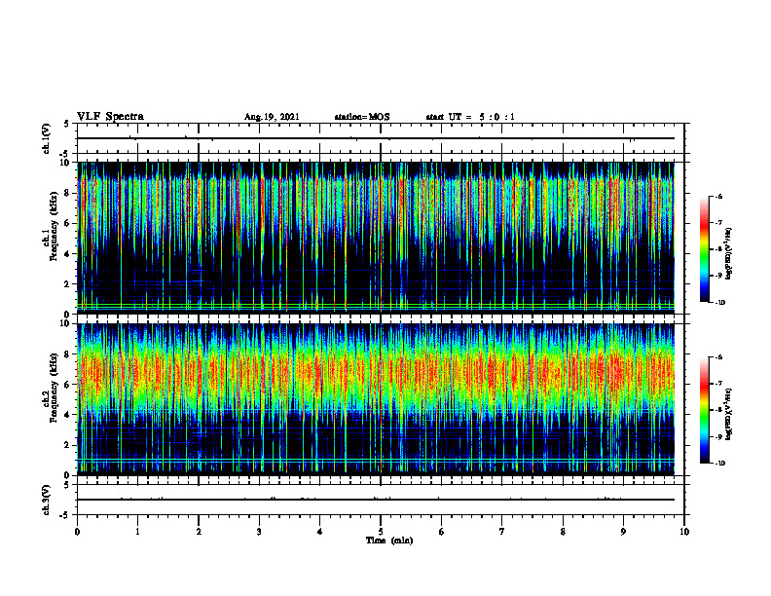Screen dimensions: 771x596
Task: Click inside the ch.1 frequency spectrogram panel
Action: coord(376,238)
